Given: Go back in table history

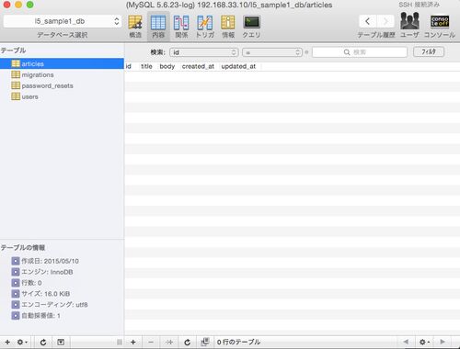Looking at the screenshot, I should [x=367, y=21].
